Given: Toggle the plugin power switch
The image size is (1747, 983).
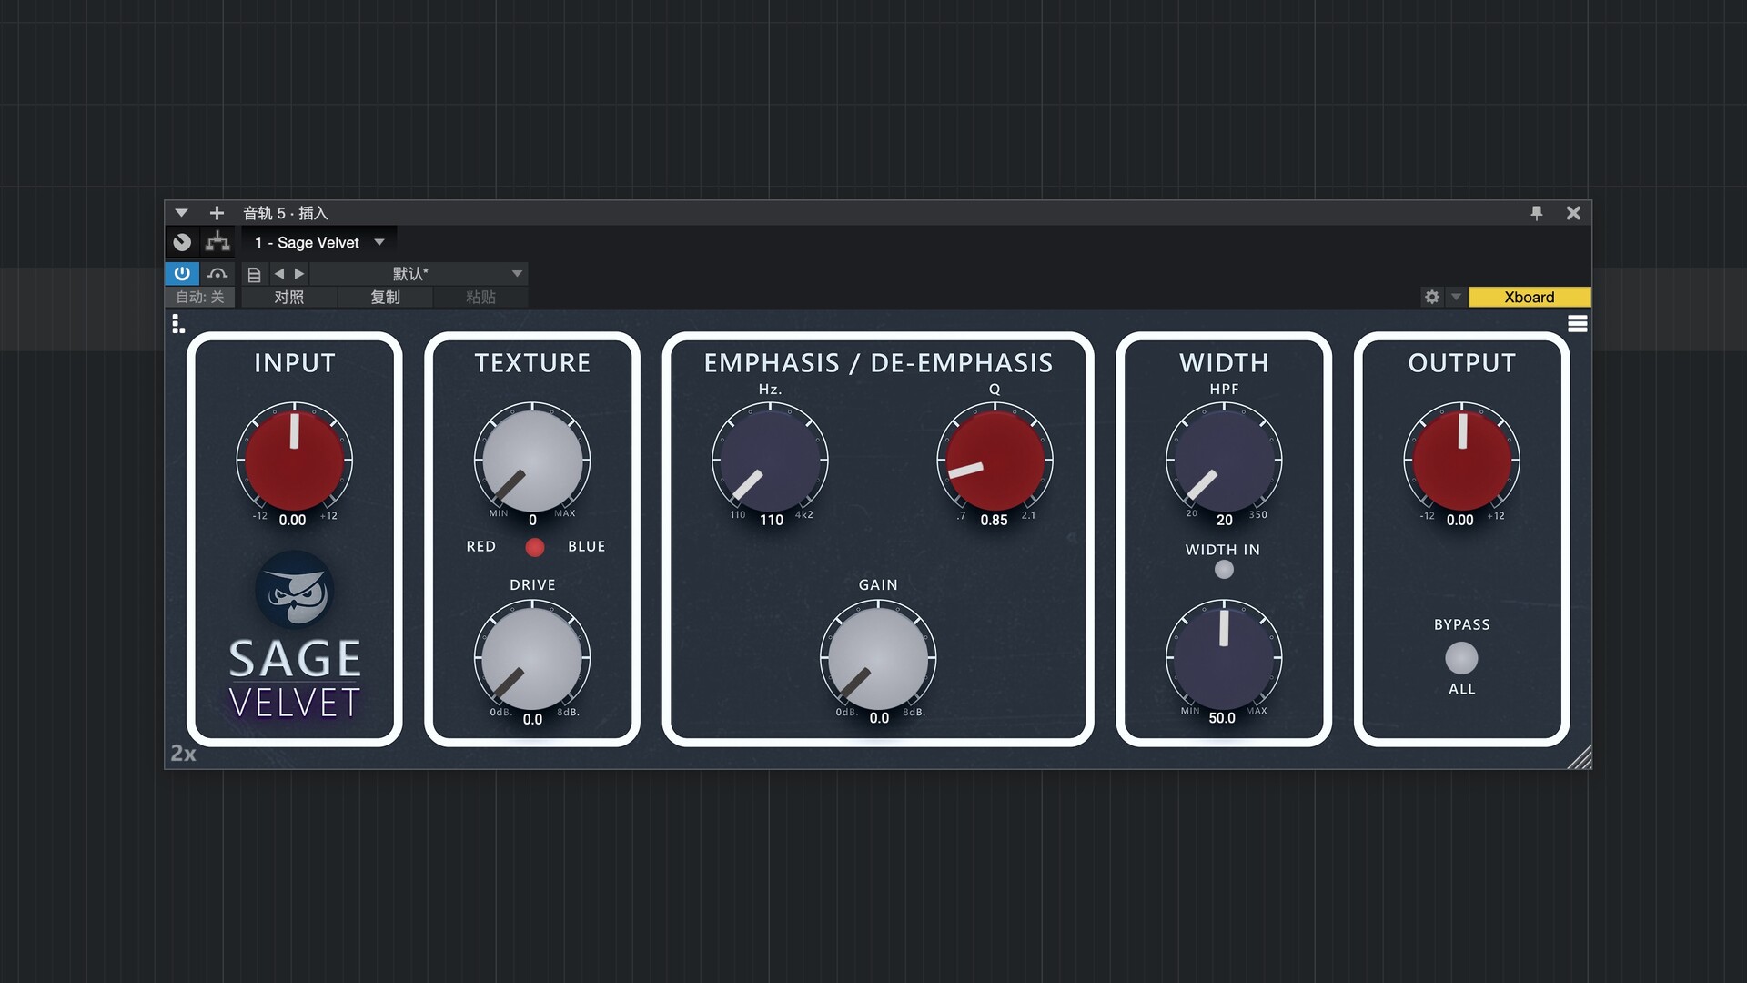Looking at the screenshot, I should (181, 273).
